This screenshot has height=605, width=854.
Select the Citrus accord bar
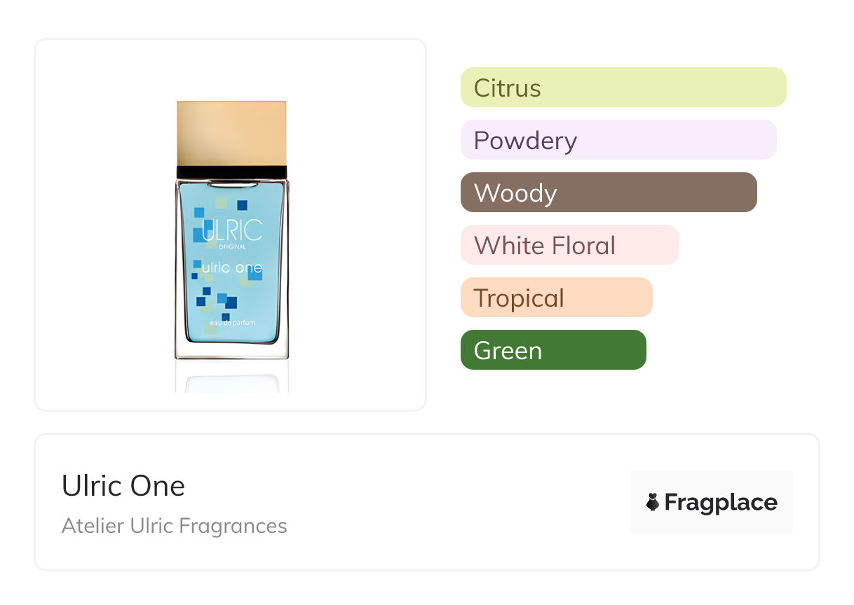623,88
